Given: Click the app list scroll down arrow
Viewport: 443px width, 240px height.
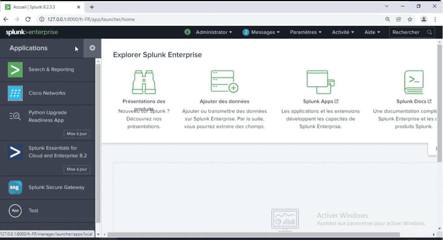Looking at the screenshot, I should 98,234.
